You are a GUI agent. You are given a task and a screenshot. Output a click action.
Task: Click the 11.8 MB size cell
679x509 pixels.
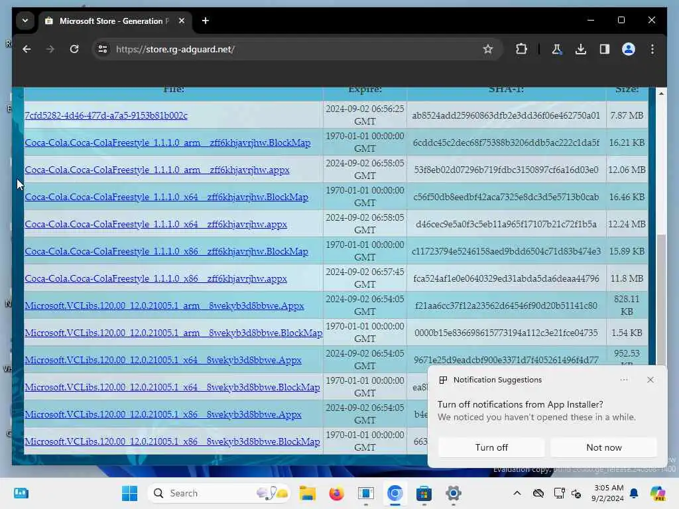[627, 279]
